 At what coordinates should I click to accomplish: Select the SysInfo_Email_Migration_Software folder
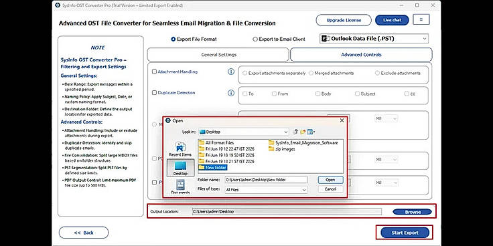(x=303, y=143)
